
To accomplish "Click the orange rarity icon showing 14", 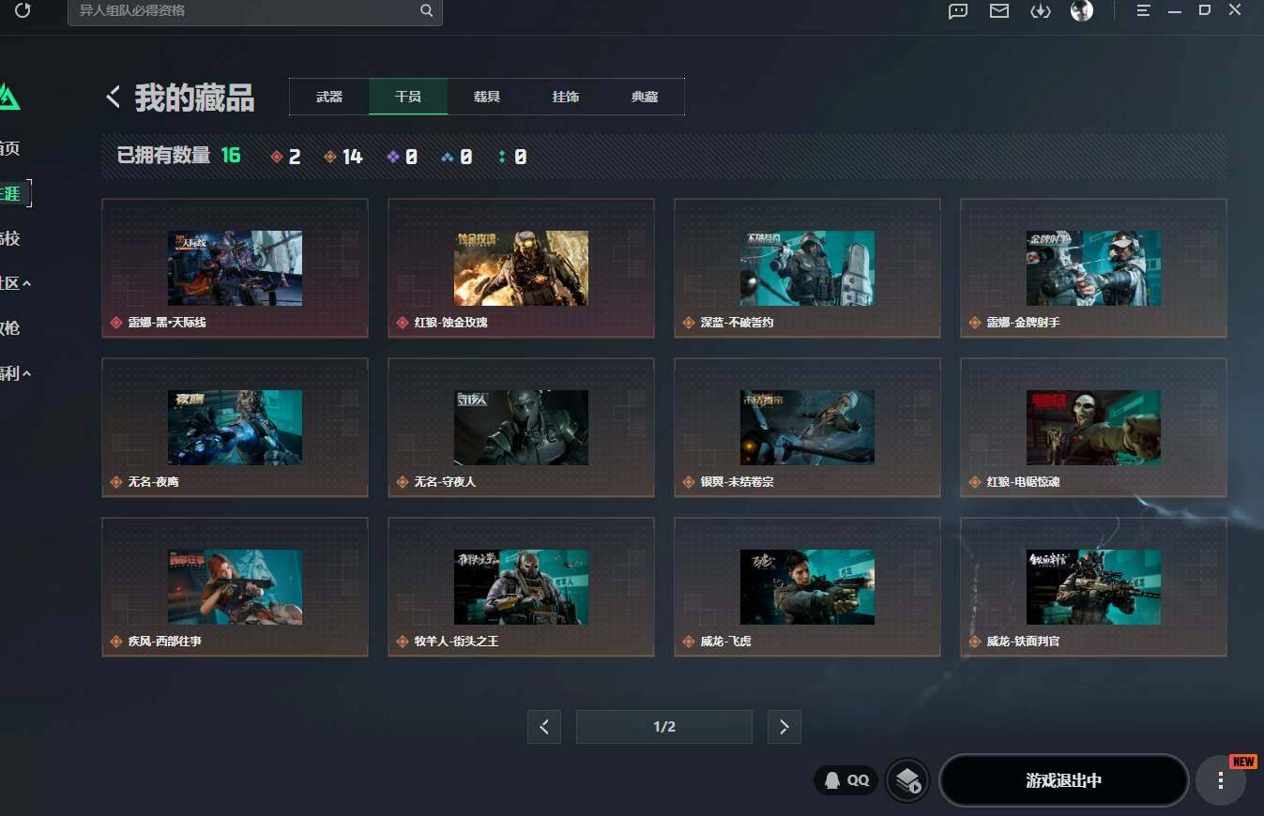I will click(329, 157).
